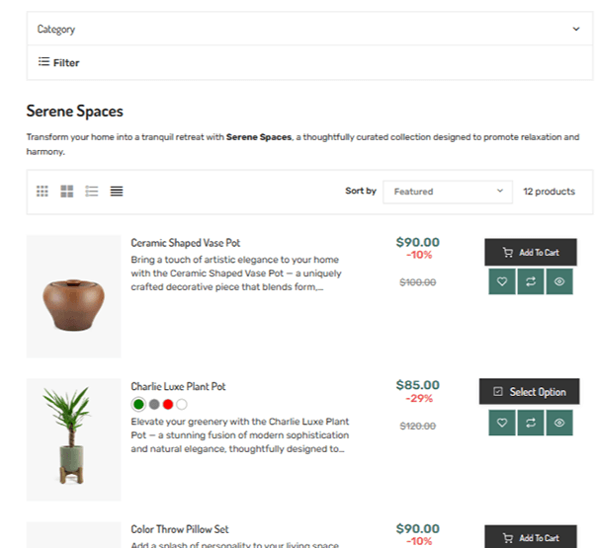
Task: Add Ceramic Shaped Vase Pot to wishlist
Action: pos(502,281)
